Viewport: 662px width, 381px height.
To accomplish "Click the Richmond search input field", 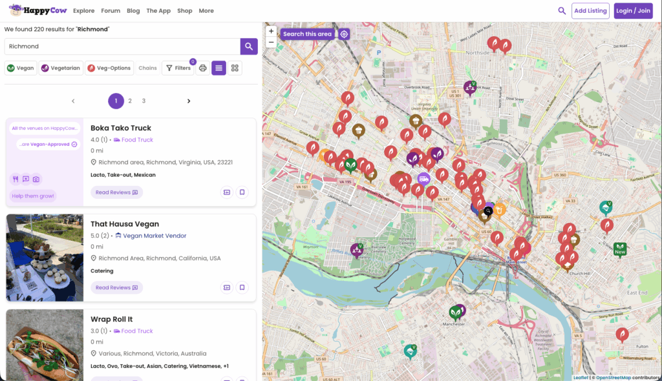I will 122,46.
